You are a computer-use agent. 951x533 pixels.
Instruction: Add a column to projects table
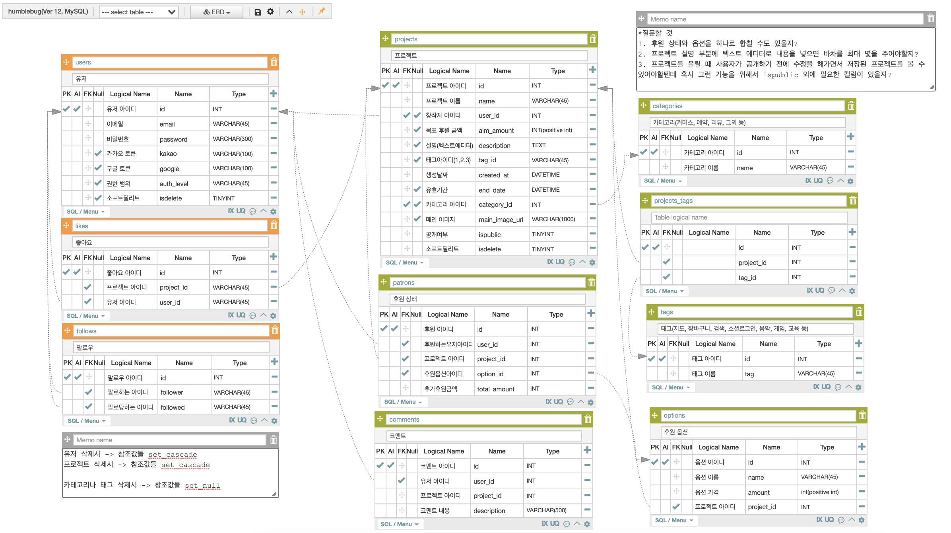pyautogui.click(x=592, y=70)
